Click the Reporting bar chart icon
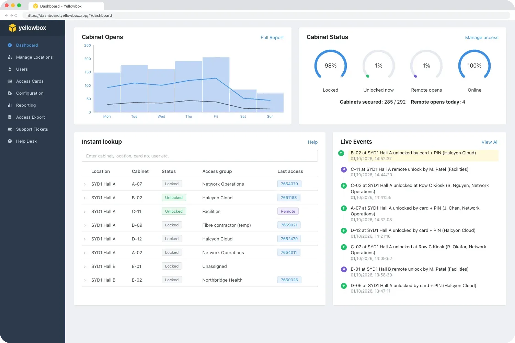 tap(10, 105)
